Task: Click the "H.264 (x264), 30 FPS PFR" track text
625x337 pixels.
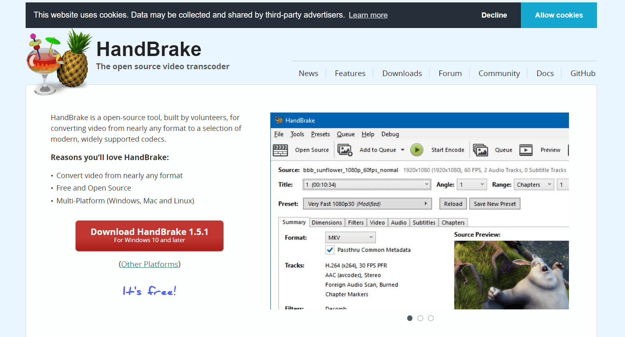Action: pyautogui.click(x=356, y=265)
